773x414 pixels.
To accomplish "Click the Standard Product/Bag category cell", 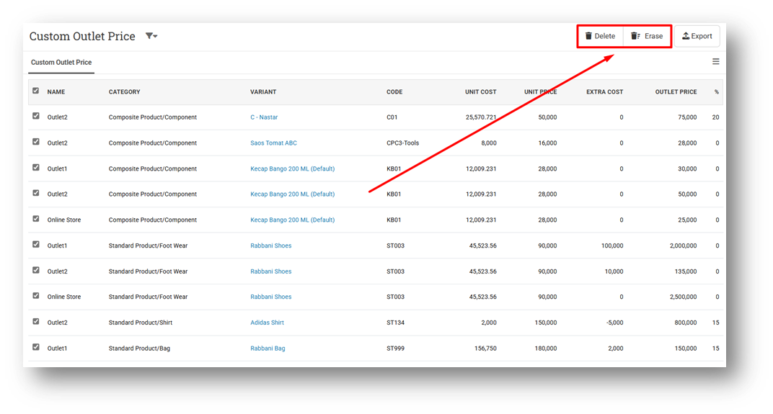I will point(139,348).
